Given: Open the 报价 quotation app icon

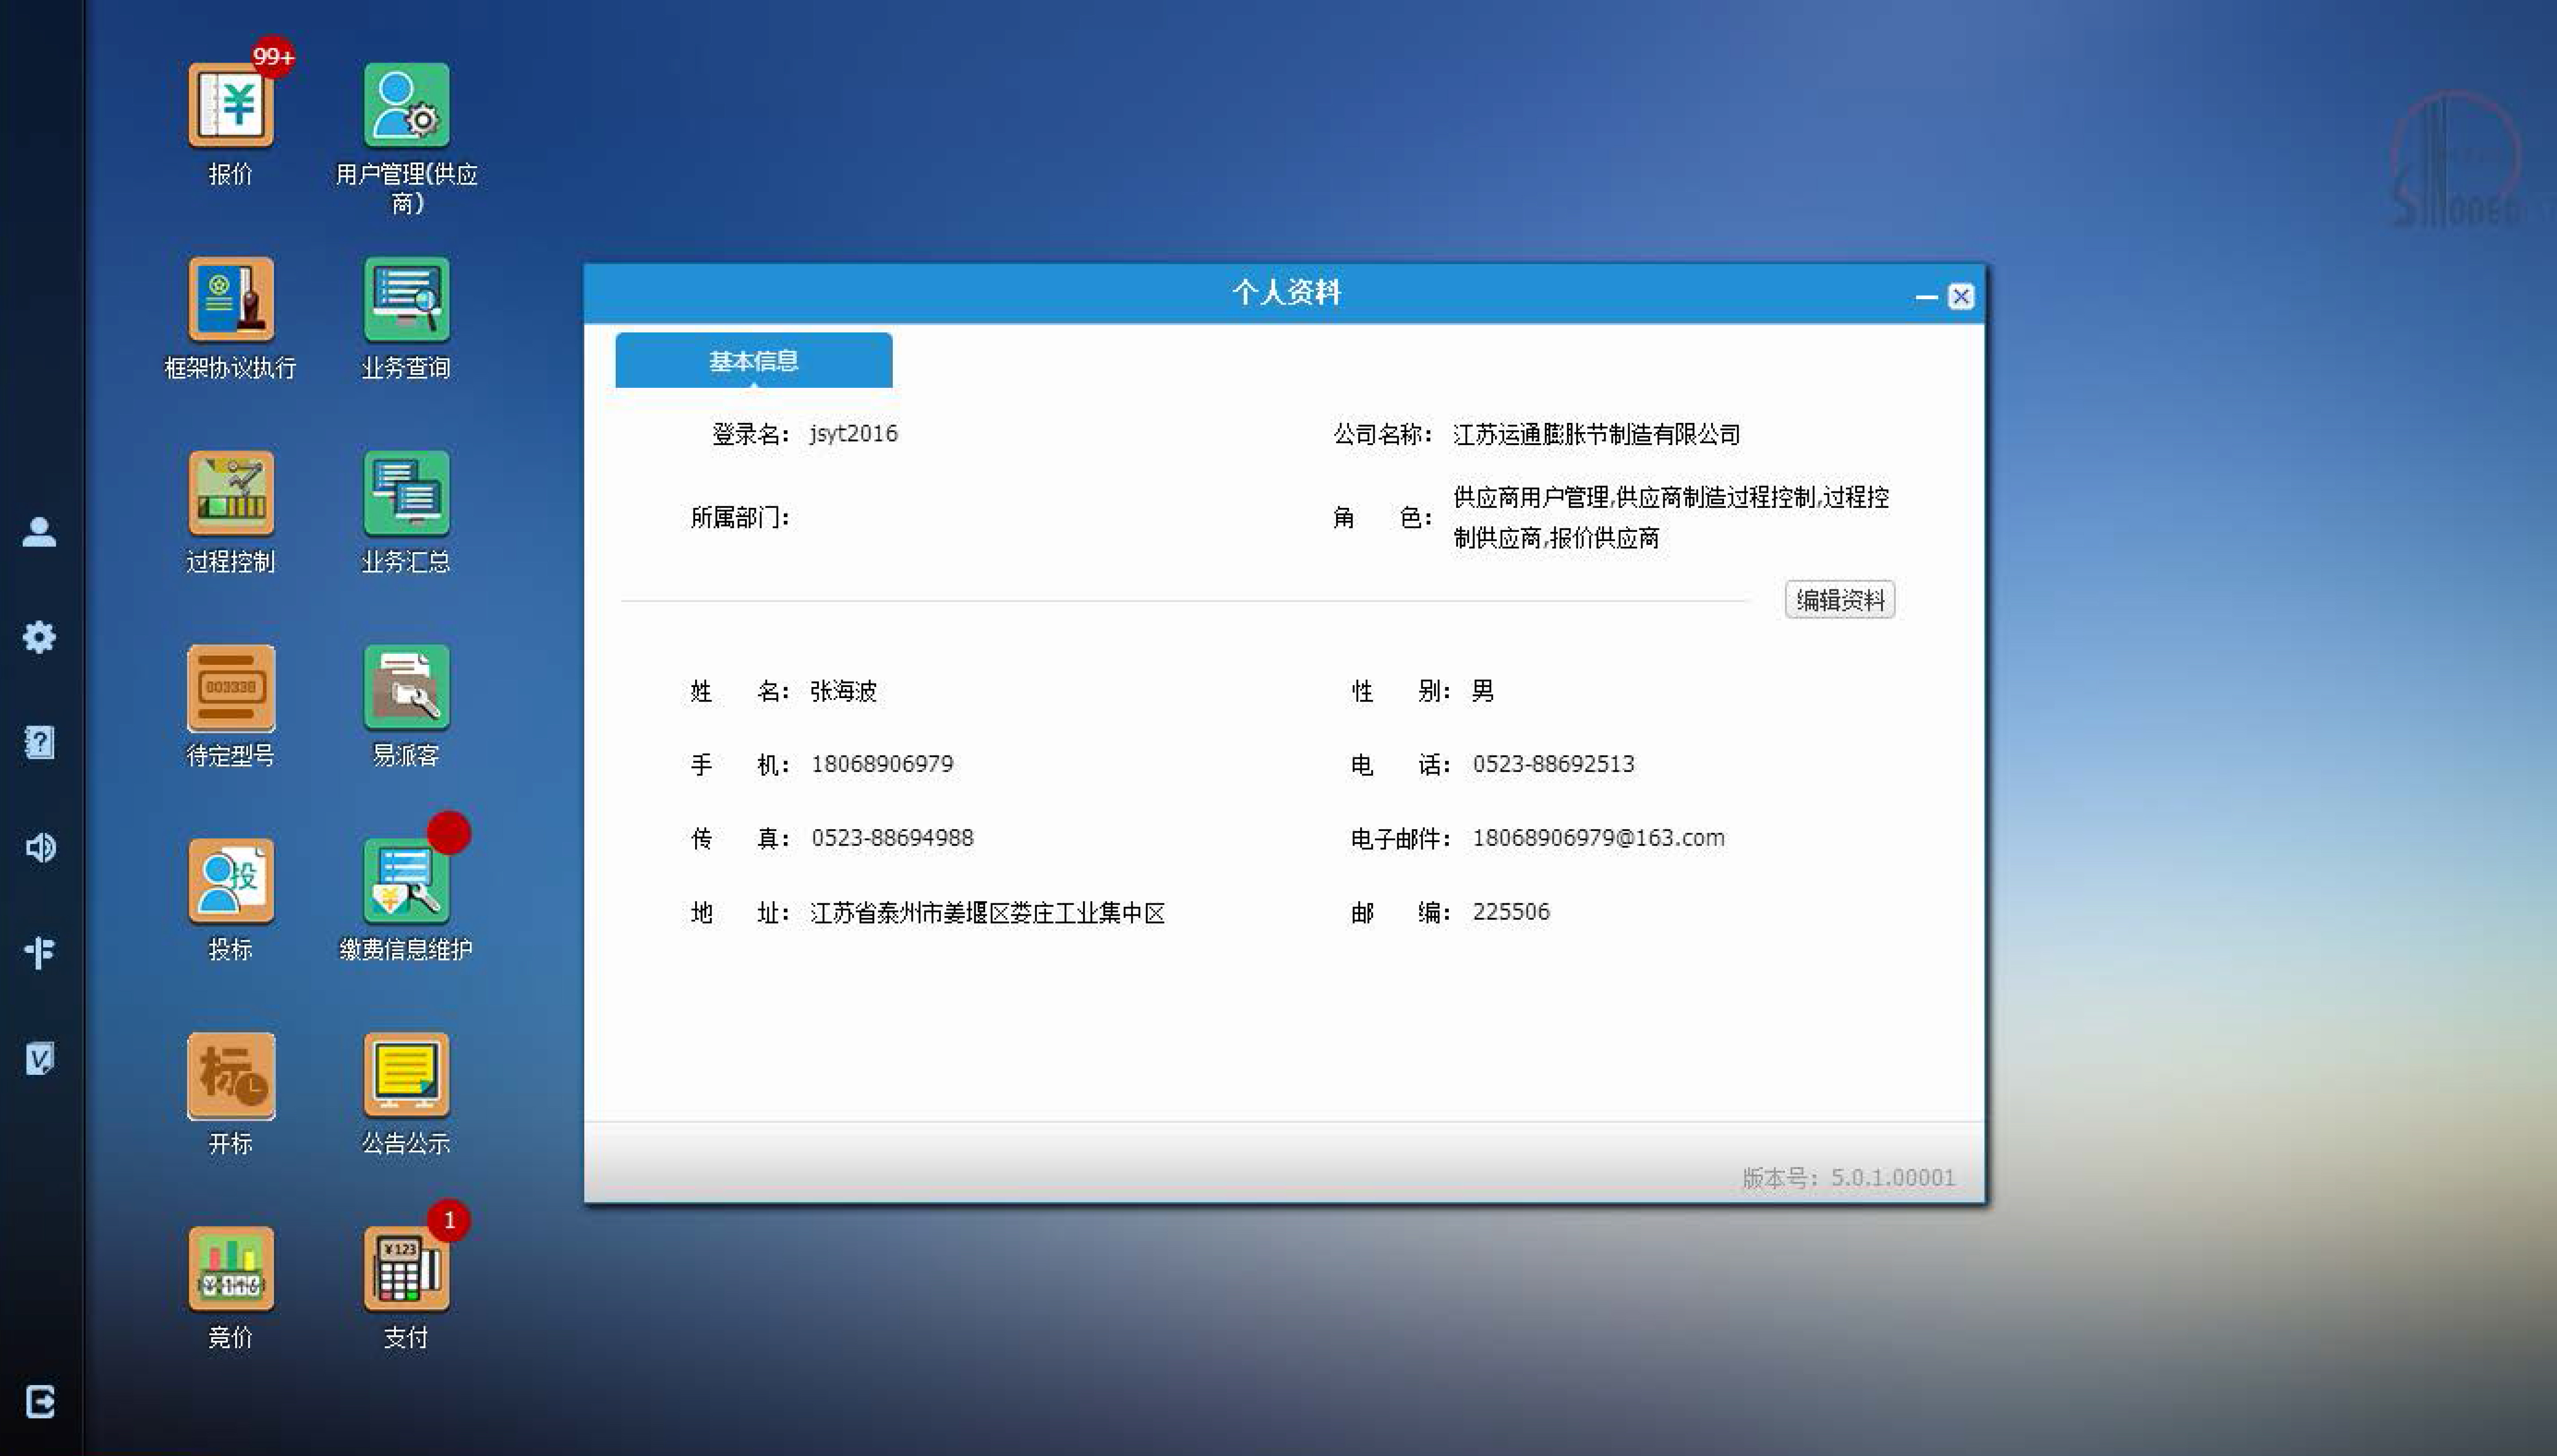Looking at the screenshot, I should click(x=230, y=105).
